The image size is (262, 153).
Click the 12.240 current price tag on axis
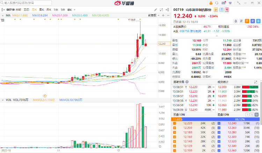click(164, 44)
